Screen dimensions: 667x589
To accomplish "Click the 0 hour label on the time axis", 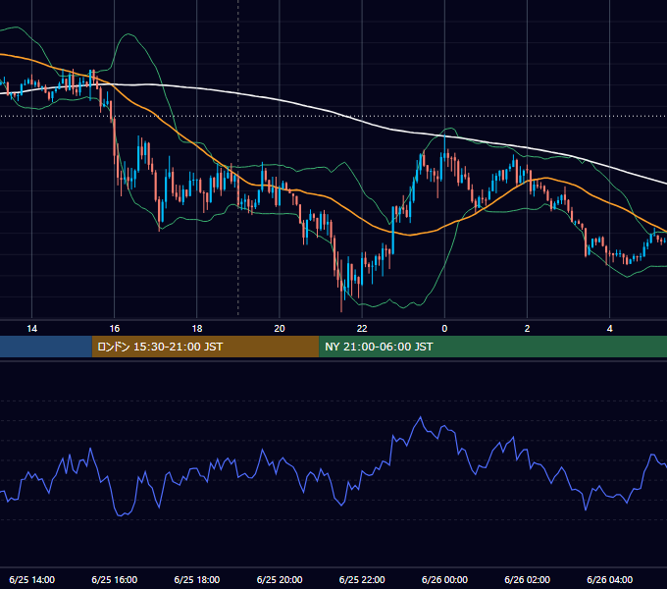I will 444,329.
